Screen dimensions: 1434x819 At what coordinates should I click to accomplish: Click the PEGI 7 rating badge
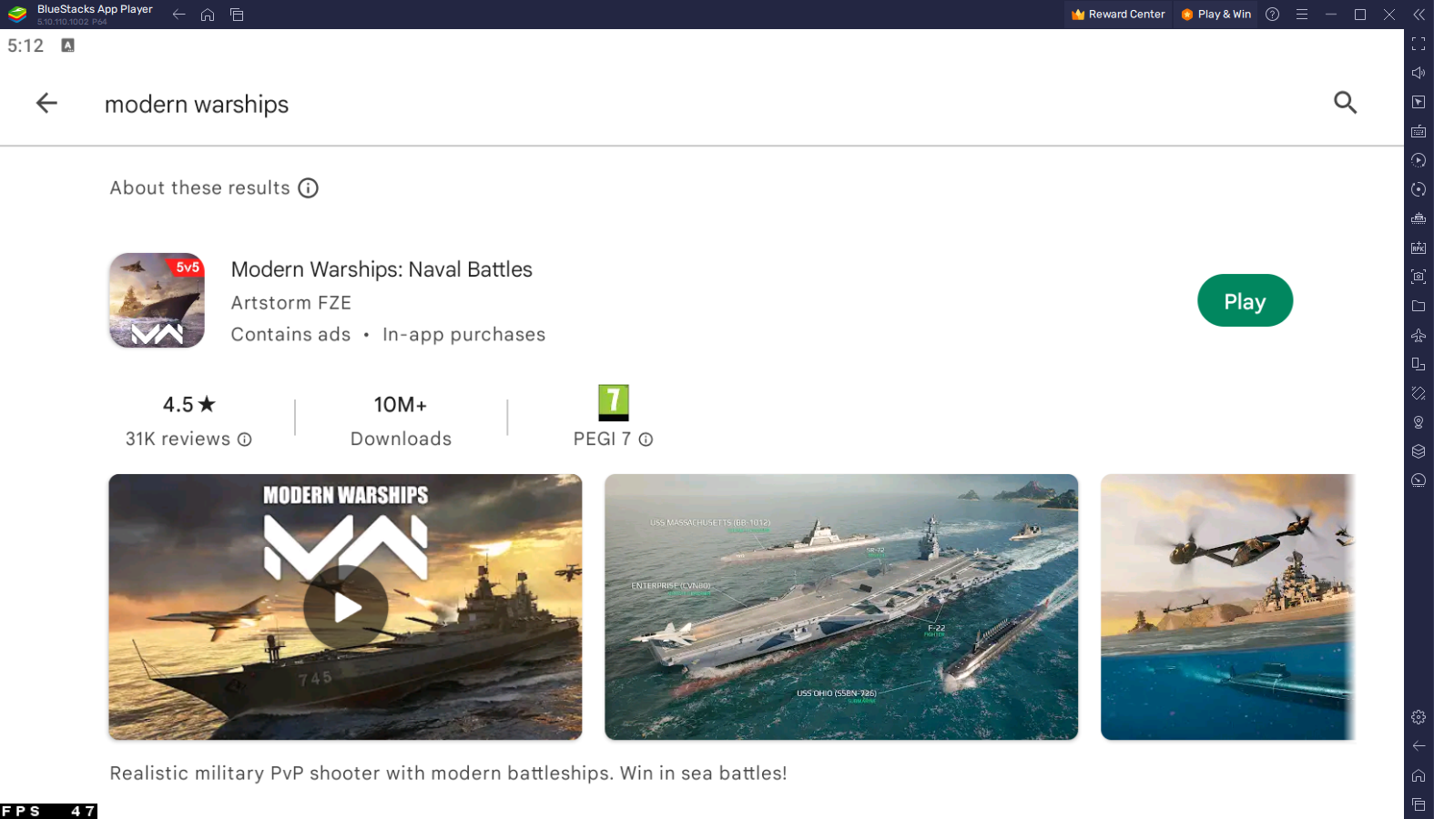pos(614,402)
